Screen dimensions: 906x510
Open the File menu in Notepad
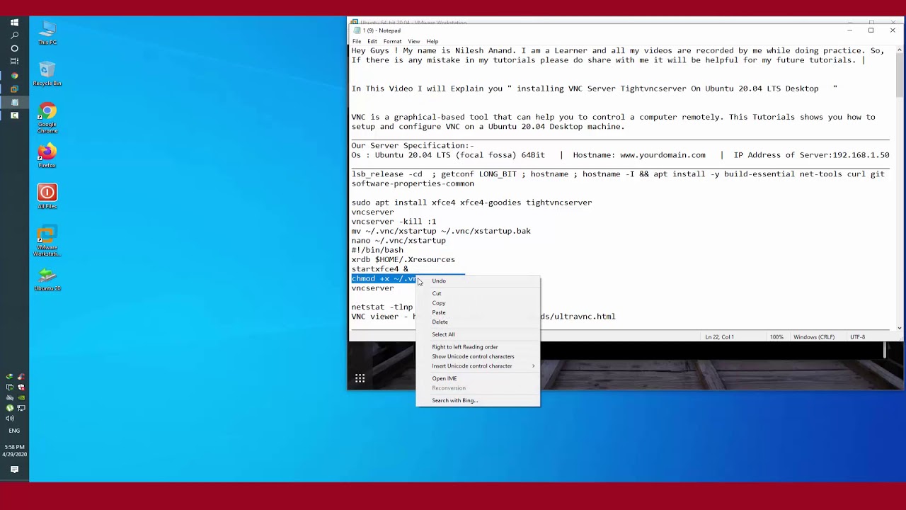pos(357,41)
